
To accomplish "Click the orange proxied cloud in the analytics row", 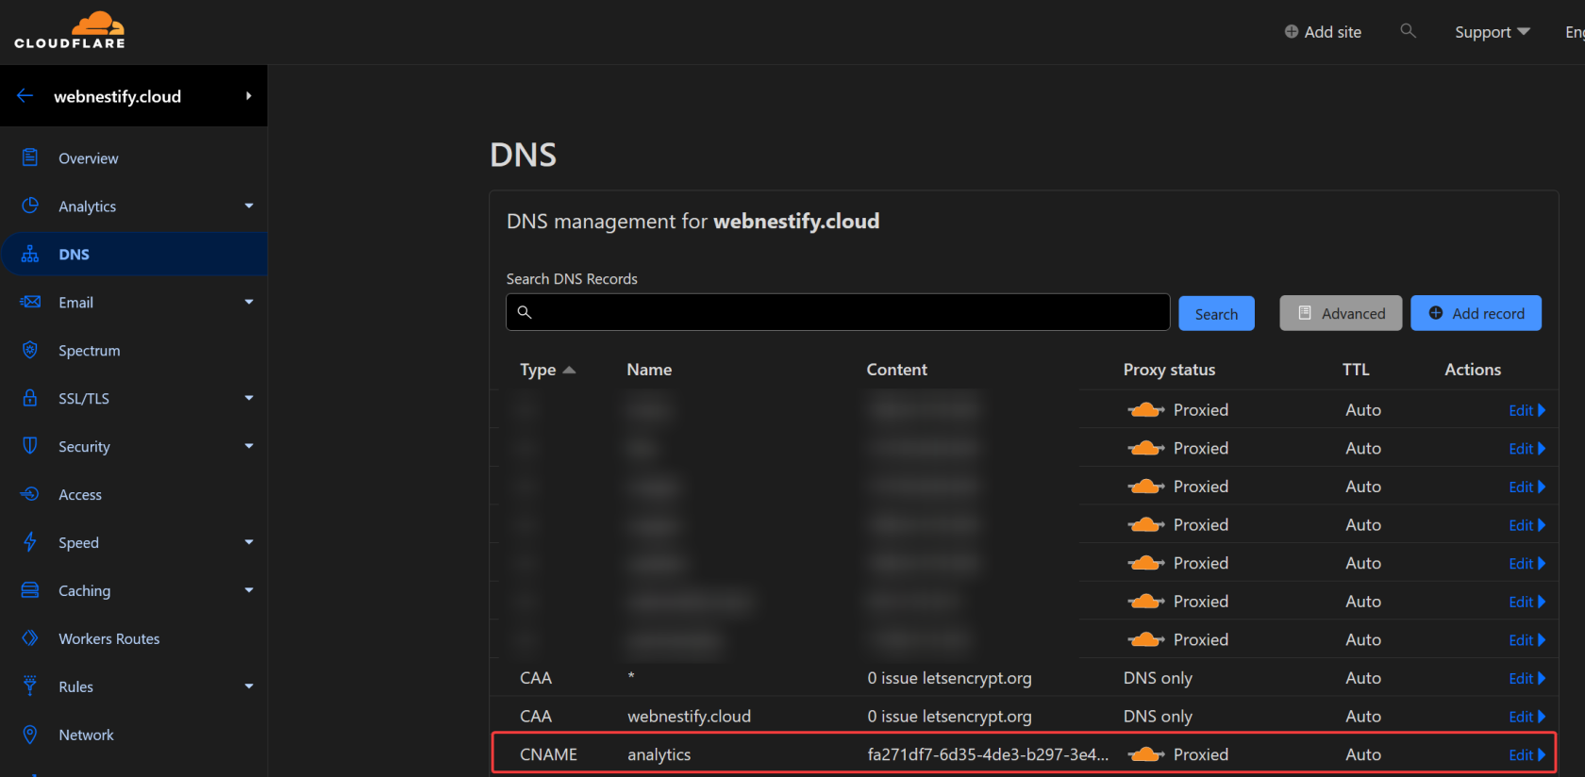I will pos(1146,754).
